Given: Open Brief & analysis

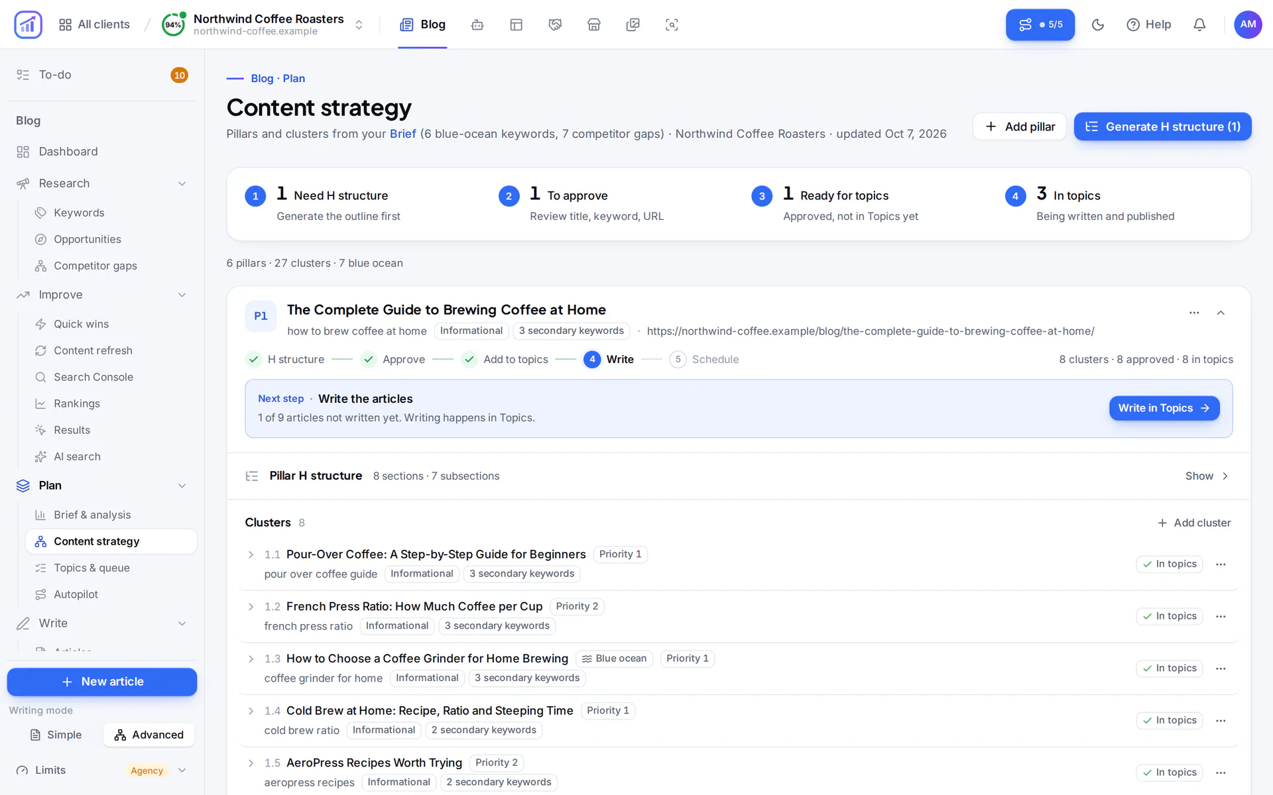Looking at the screenshot, I should (111, 515).
